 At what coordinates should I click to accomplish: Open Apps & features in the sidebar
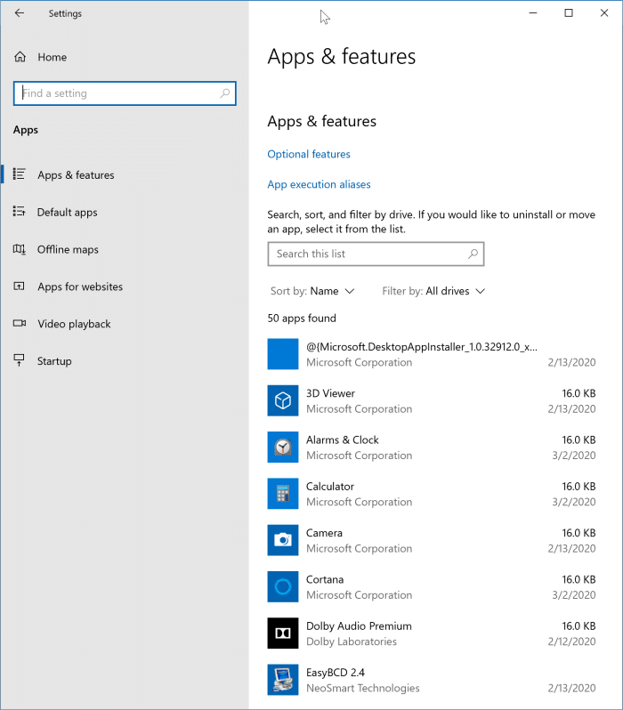tap(77, 174)
